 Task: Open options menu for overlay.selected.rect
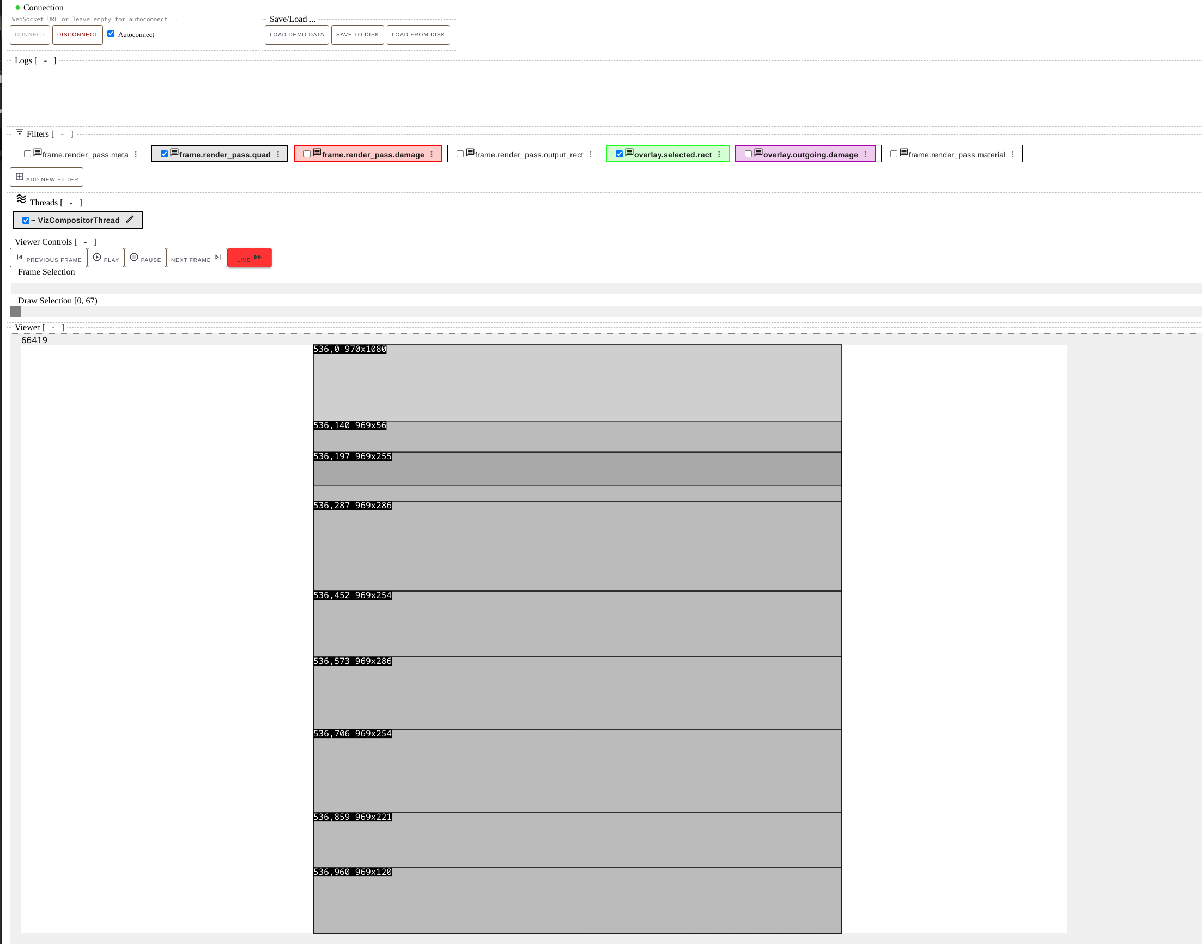point(719,155)
